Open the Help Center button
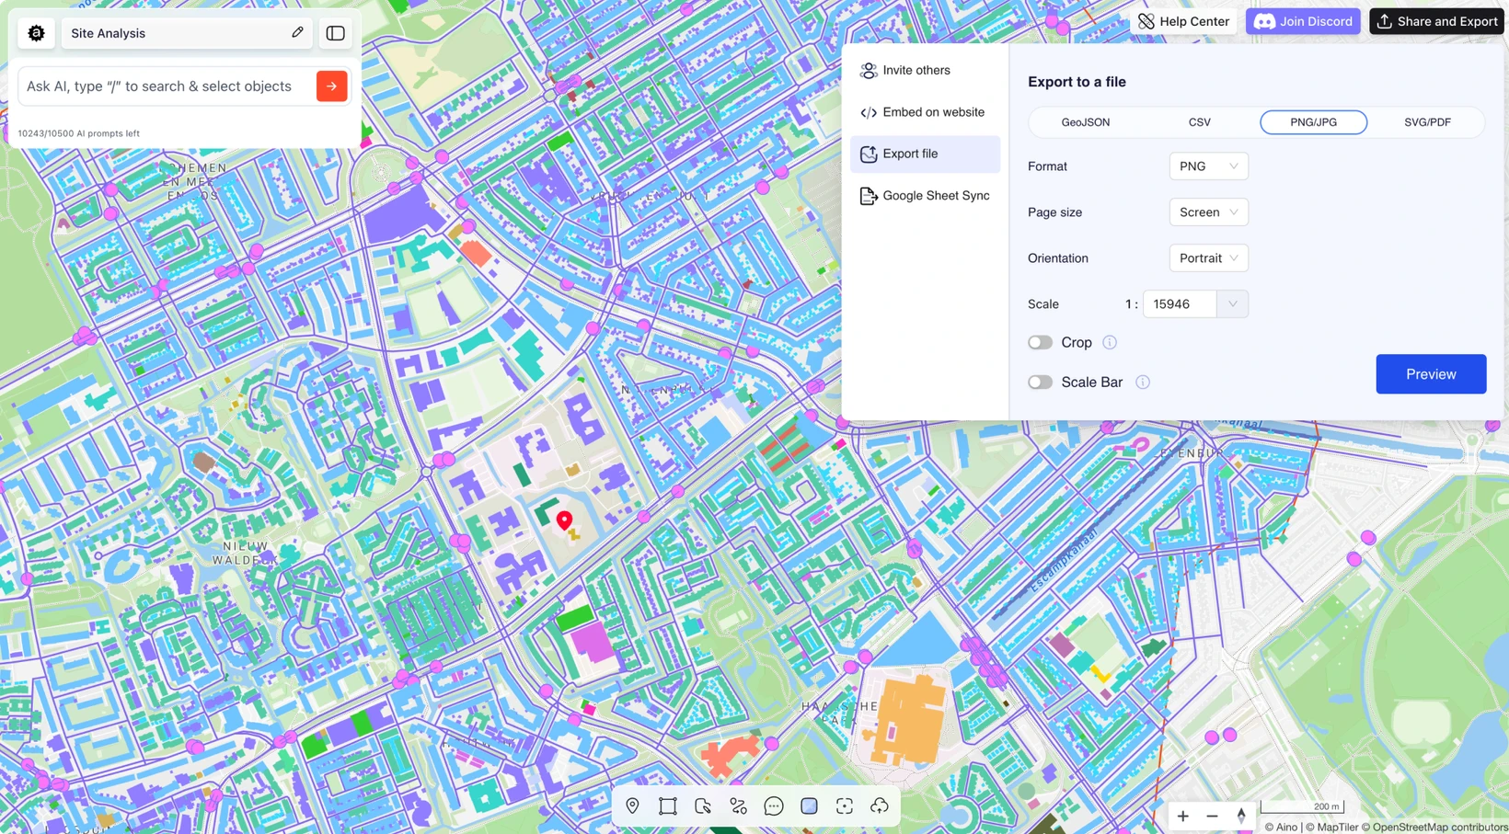This screenshot has width=1509, height=834. pyautogui.click(x=1183, y=21)
